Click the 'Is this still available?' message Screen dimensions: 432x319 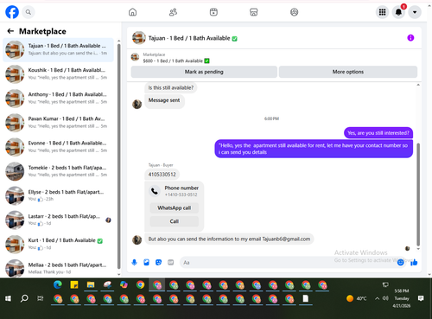[x=171, y=87]
